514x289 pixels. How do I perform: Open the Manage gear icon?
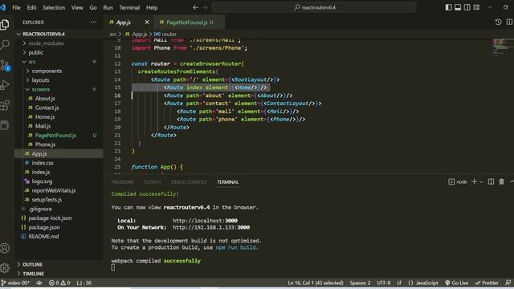(x=5, y=268)
